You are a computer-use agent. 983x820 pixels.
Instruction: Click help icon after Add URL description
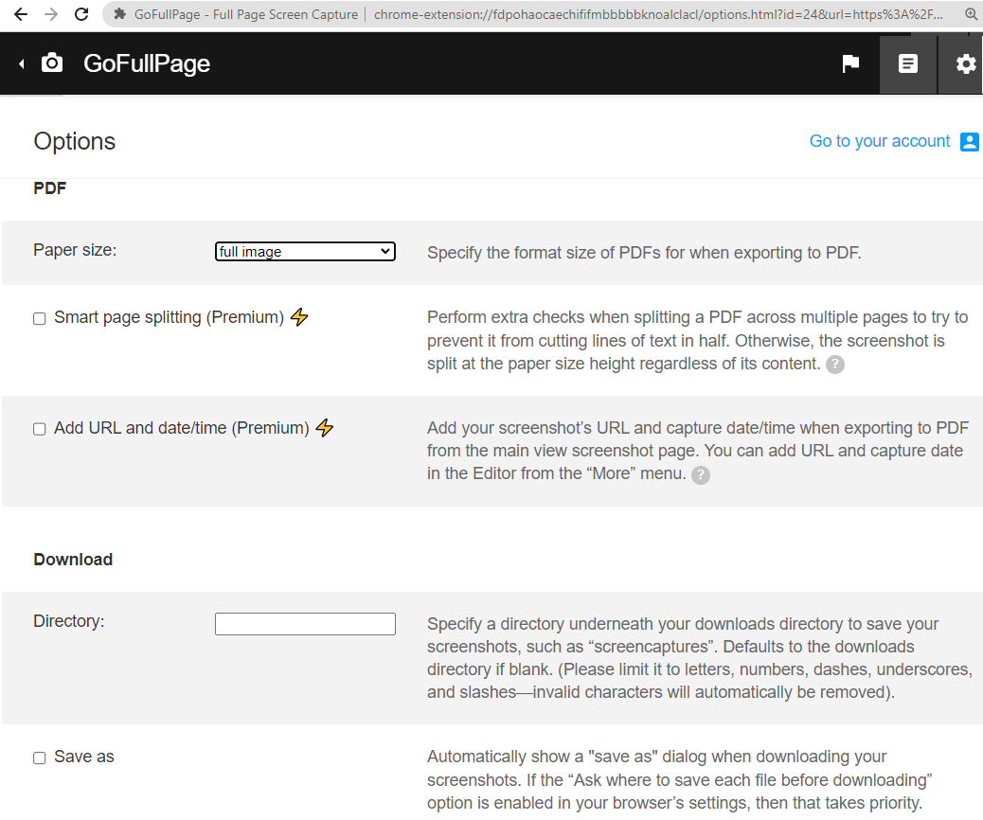point(700,474)
